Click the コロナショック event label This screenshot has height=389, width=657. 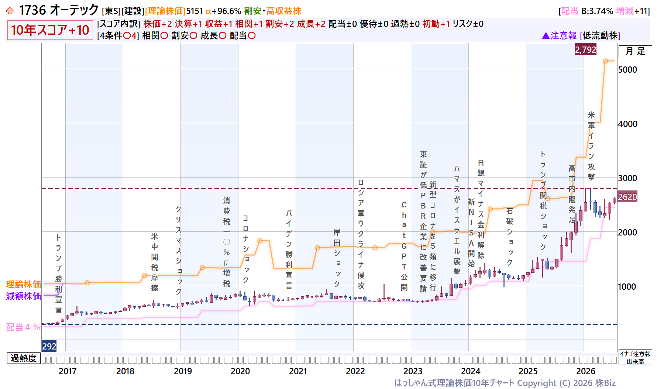point(245,249)
